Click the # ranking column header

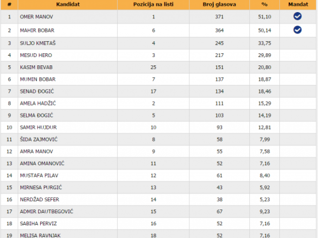click(10, 4)
